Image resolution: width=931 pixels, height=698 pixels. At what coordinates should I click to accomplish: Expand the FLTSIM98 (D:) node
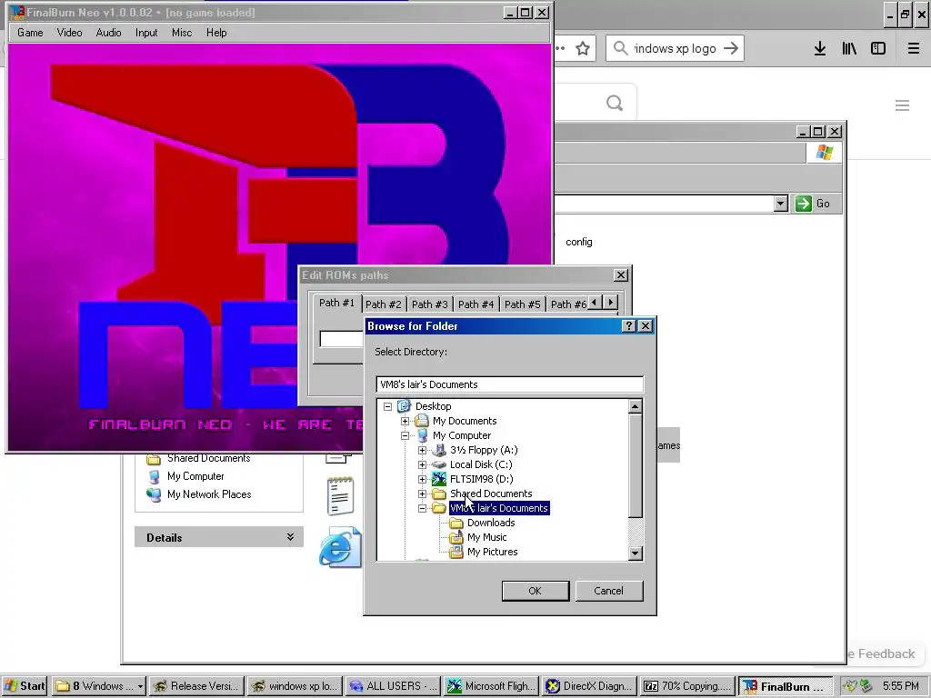point(422,479)
